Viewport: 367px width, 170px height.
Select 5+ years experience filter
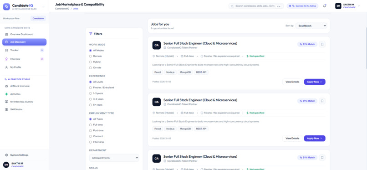[90, 105]
